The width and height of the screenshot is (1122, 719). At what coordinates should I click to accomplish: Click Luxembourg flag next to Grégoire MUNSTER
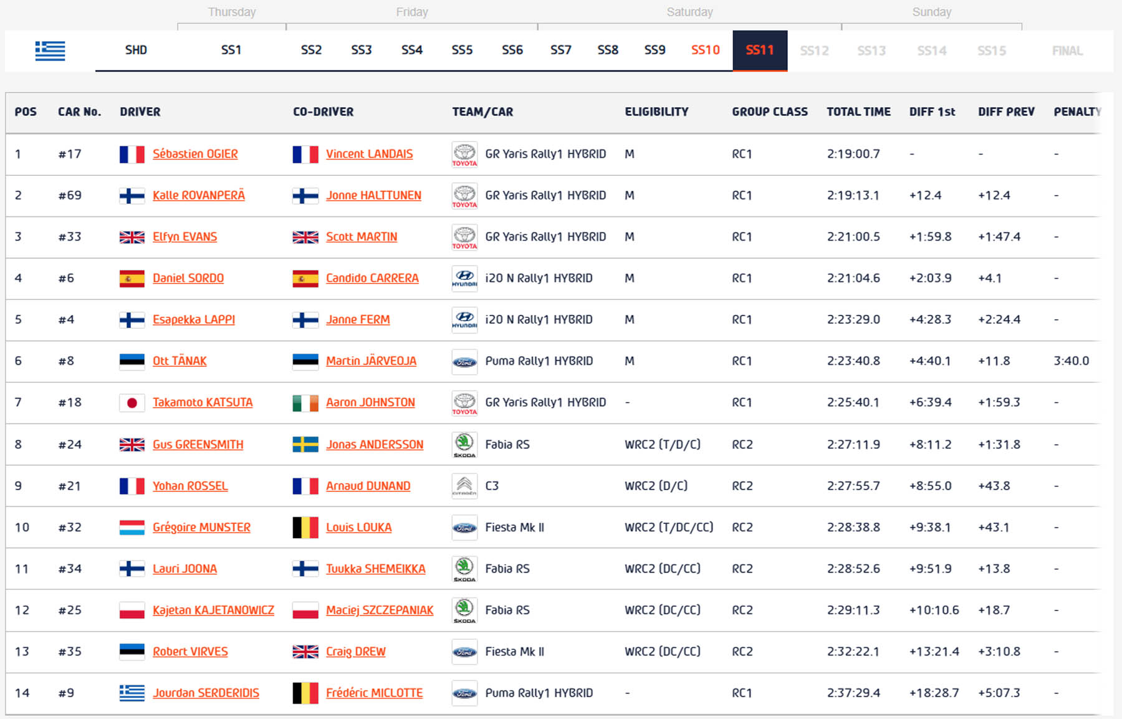click(132, 528)
